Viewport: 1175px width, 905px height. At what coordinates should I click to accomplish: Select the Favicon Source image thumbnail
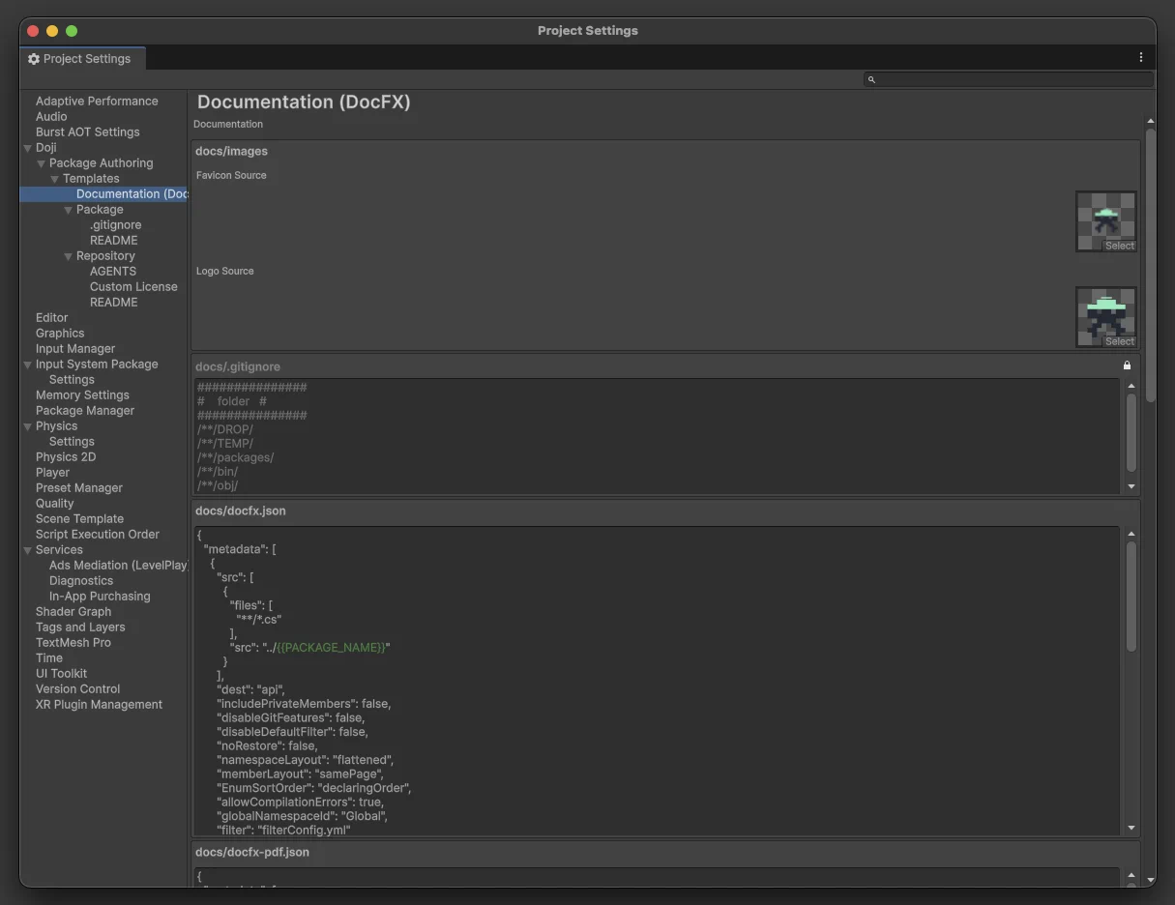click(1106, 221)
